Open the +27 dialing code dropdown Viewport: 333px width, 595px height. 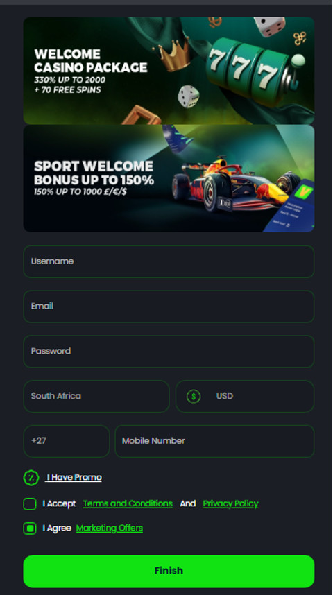point(67,441)
